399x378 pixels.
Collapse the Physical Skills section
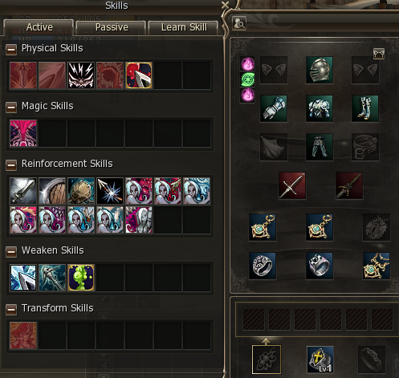[11, 50]
